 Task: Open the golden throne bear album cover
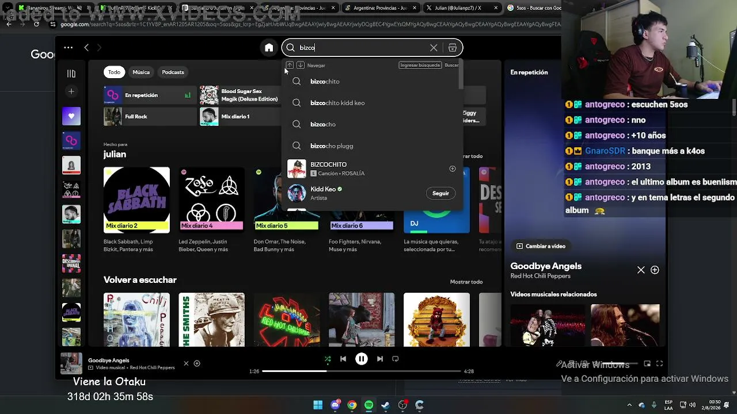pyautogui.click(x=436, y=320)
